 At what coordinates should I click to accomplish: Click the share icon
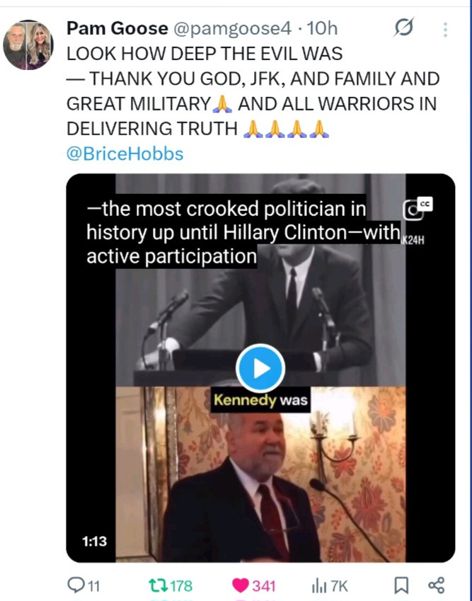pos(437,585)
